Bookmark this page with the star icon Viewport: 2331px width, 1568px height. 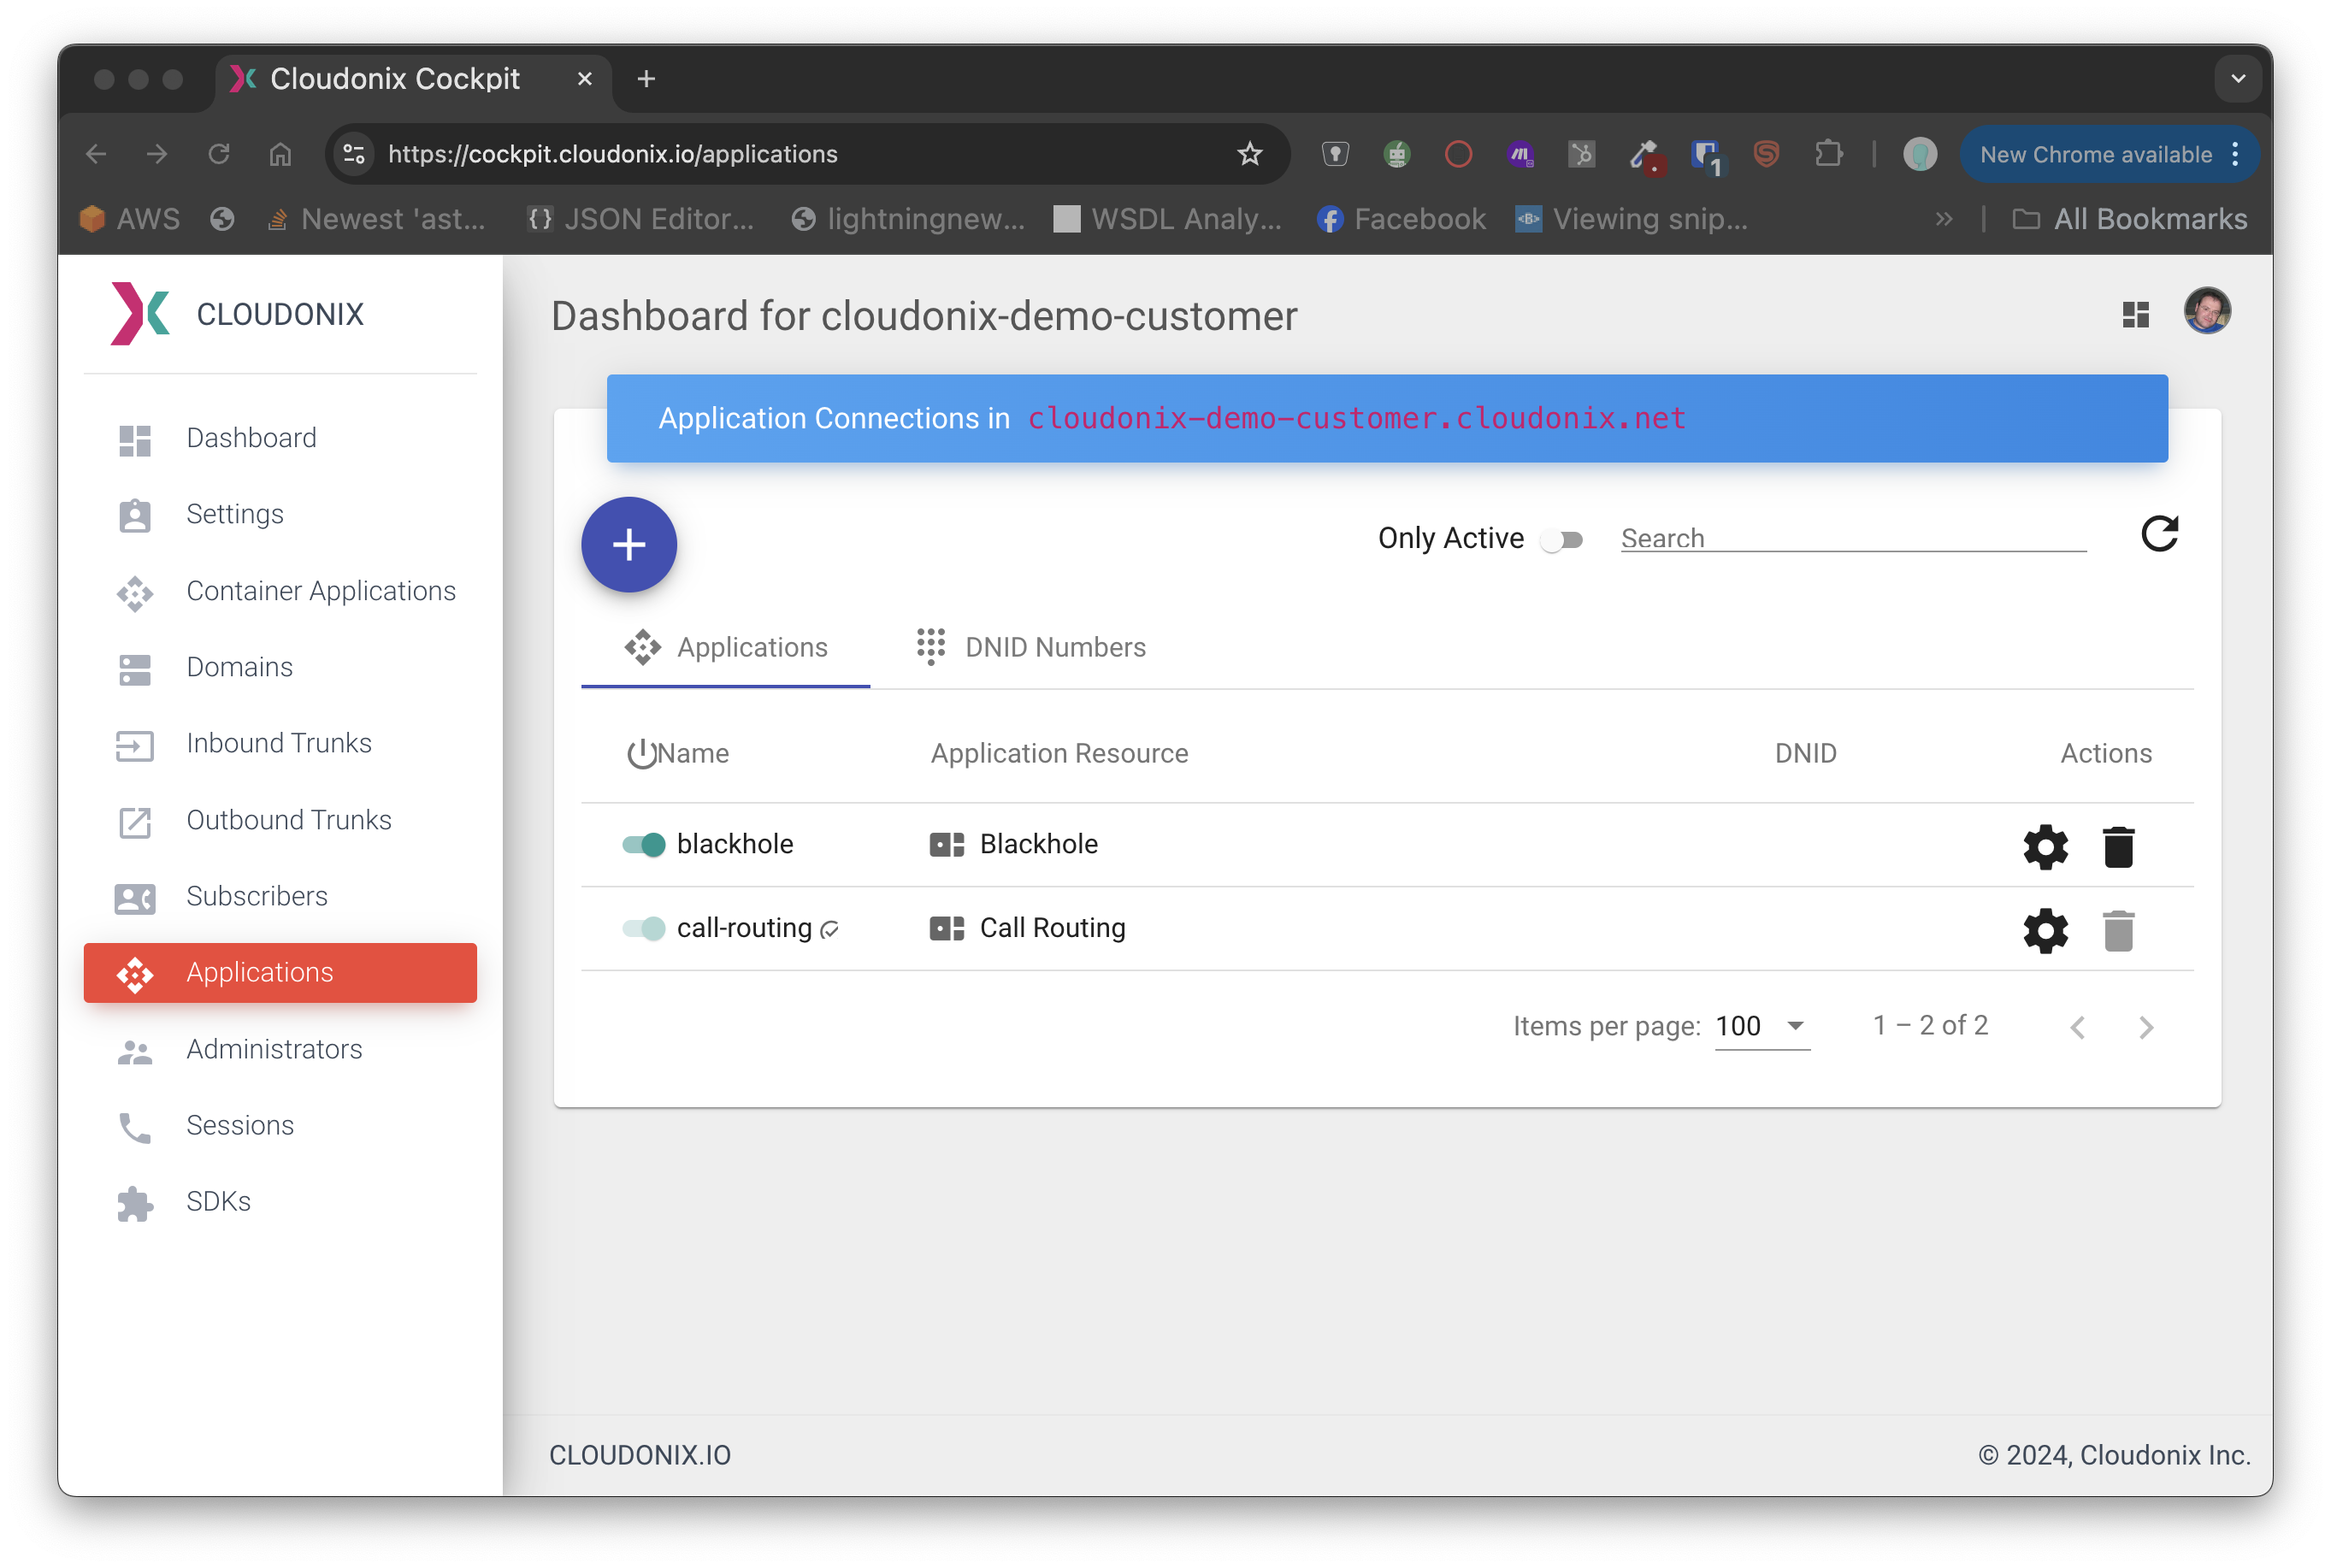click(1249, 154)
